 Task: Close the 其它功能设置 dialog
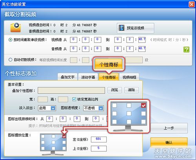(192, 4)
